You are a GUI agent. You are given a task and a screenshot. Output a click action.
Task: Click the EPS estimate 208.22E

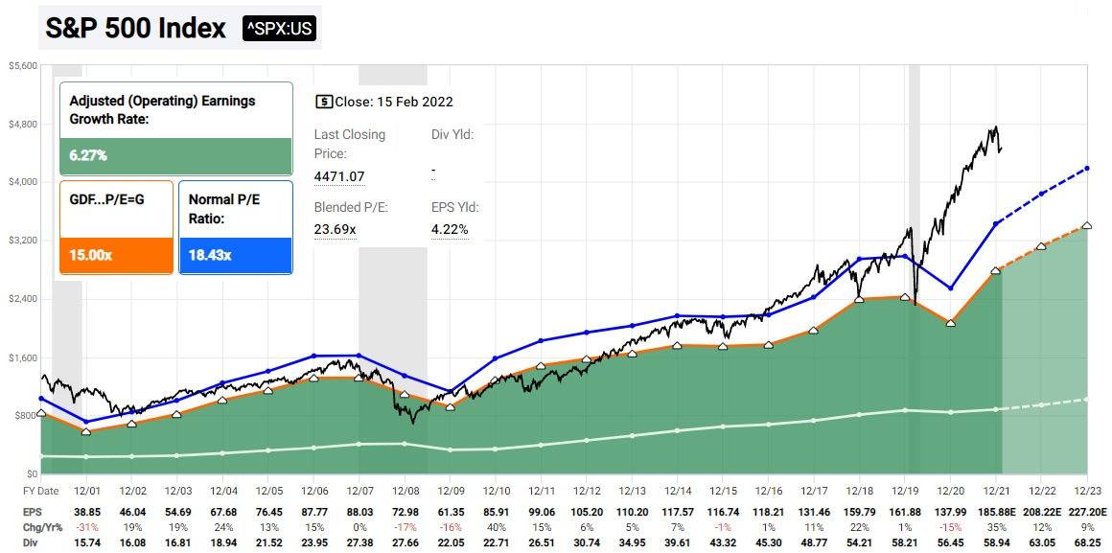tap(1040, 510)
